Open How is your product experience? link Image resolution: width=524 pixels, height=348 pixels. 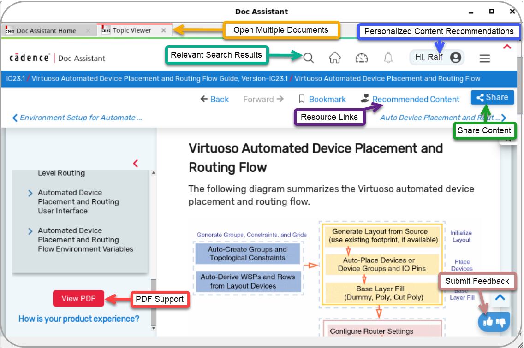tap(79, 319)
